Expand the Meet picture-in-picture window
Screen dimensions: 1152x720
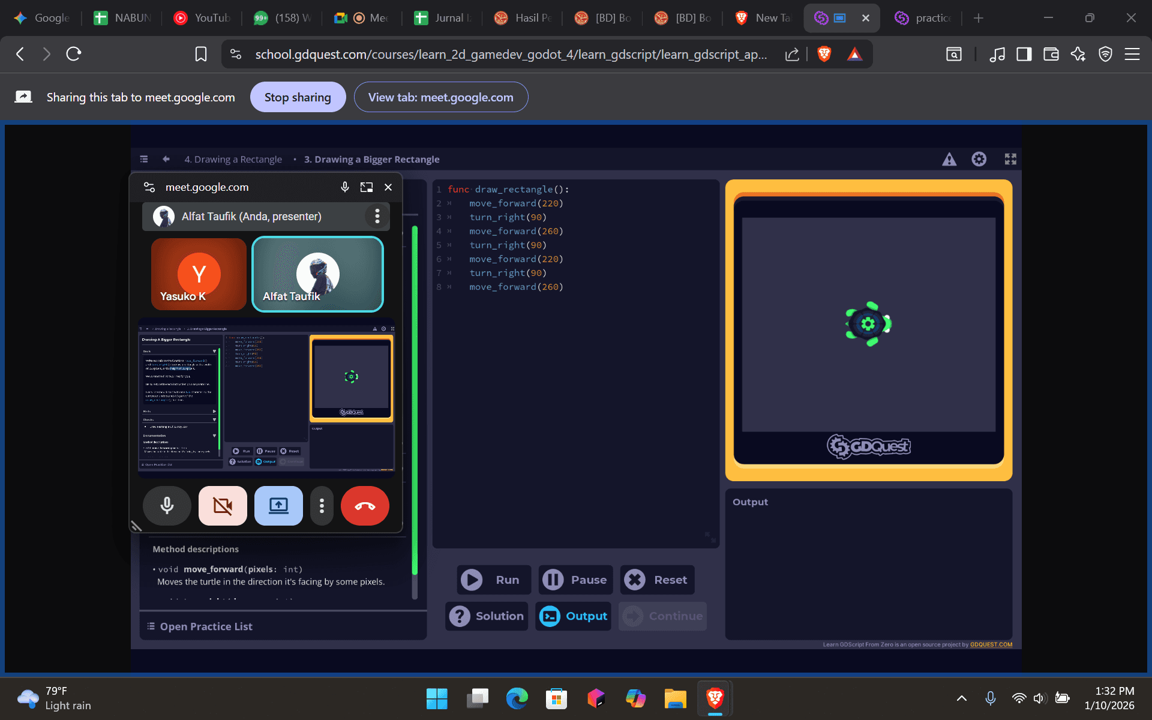coord(366,187)
